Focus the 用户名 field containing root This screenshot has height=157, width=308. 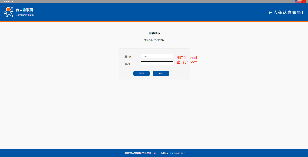pyautogui.click(x=157, y=56)
